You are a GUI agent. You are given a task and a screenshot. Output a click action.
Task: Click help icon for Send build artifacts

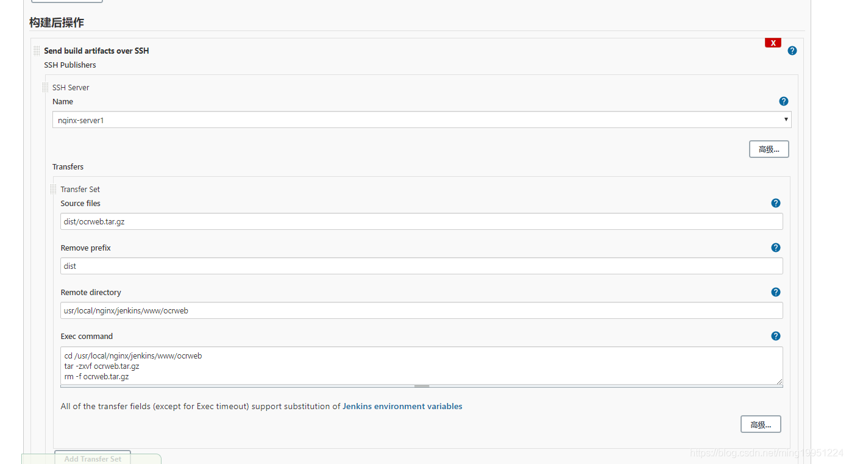tap(792, 51)
